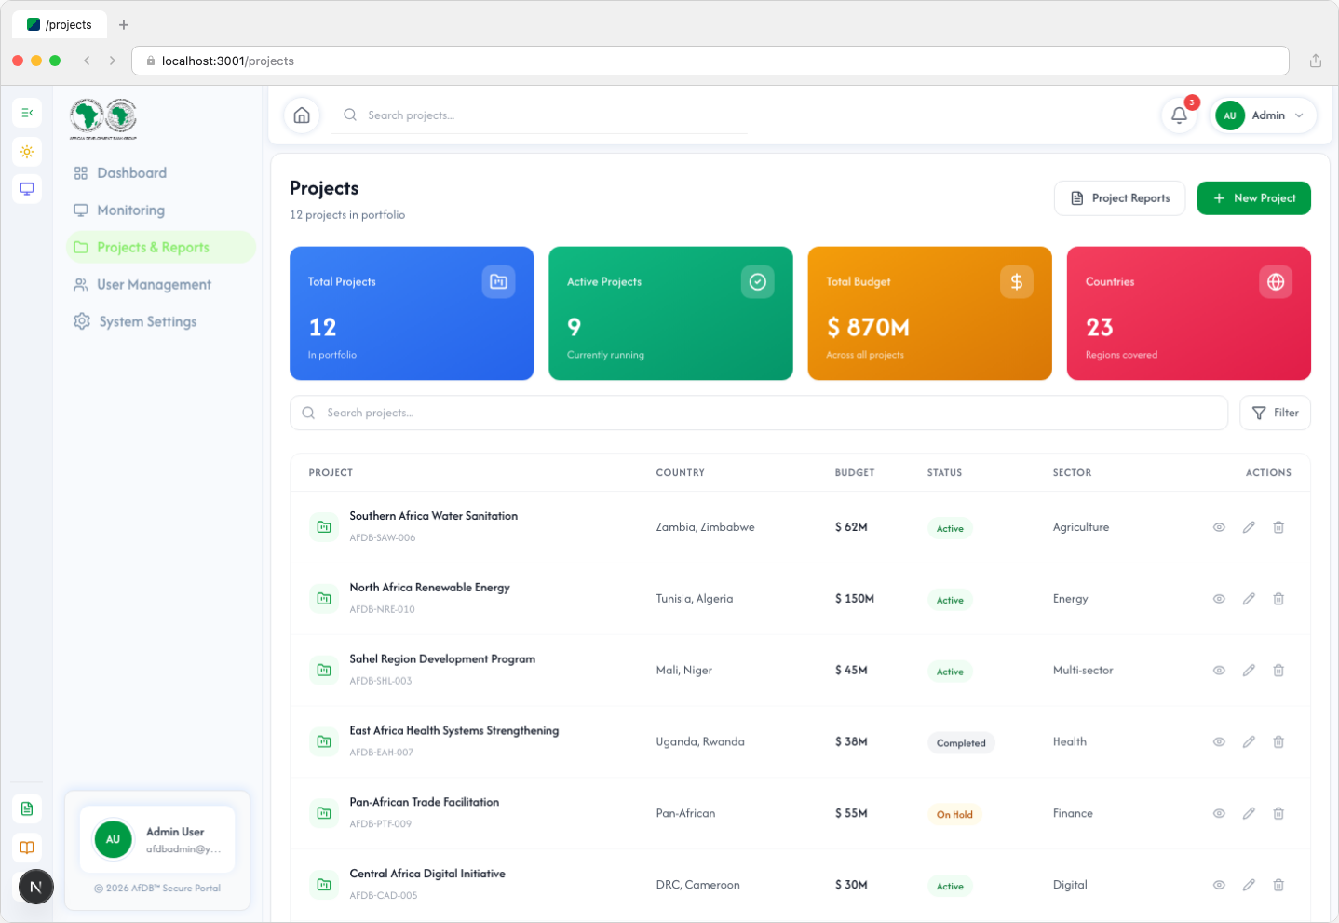Image resolution: width=1339 pixels, height=923 pixels.
Task: Toggle light theme sun icon
Action: (27, 151)
